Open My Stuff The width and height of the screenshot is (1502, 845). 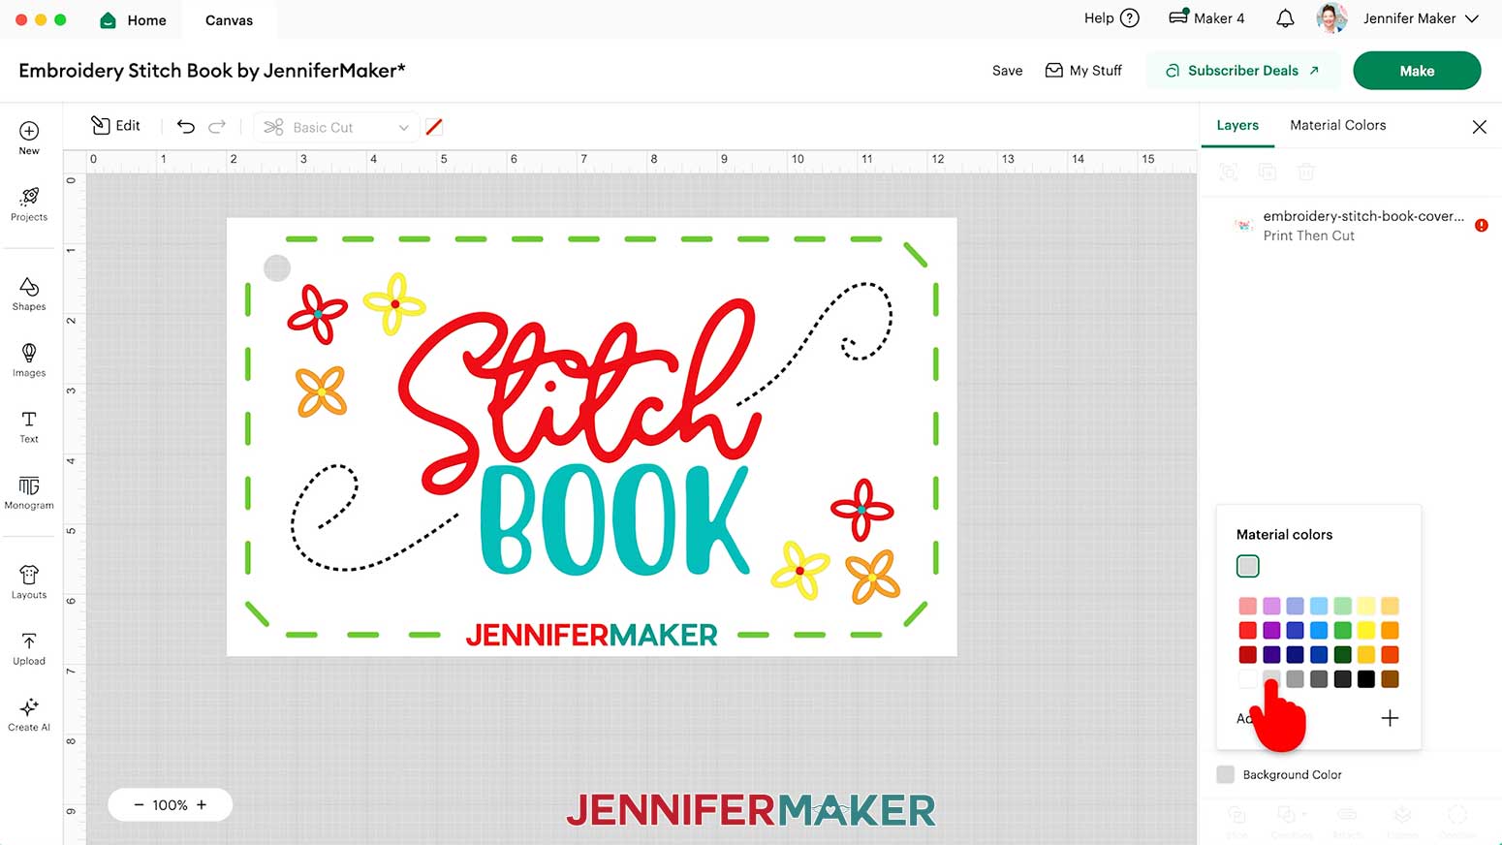click(x=1083, y=71)
